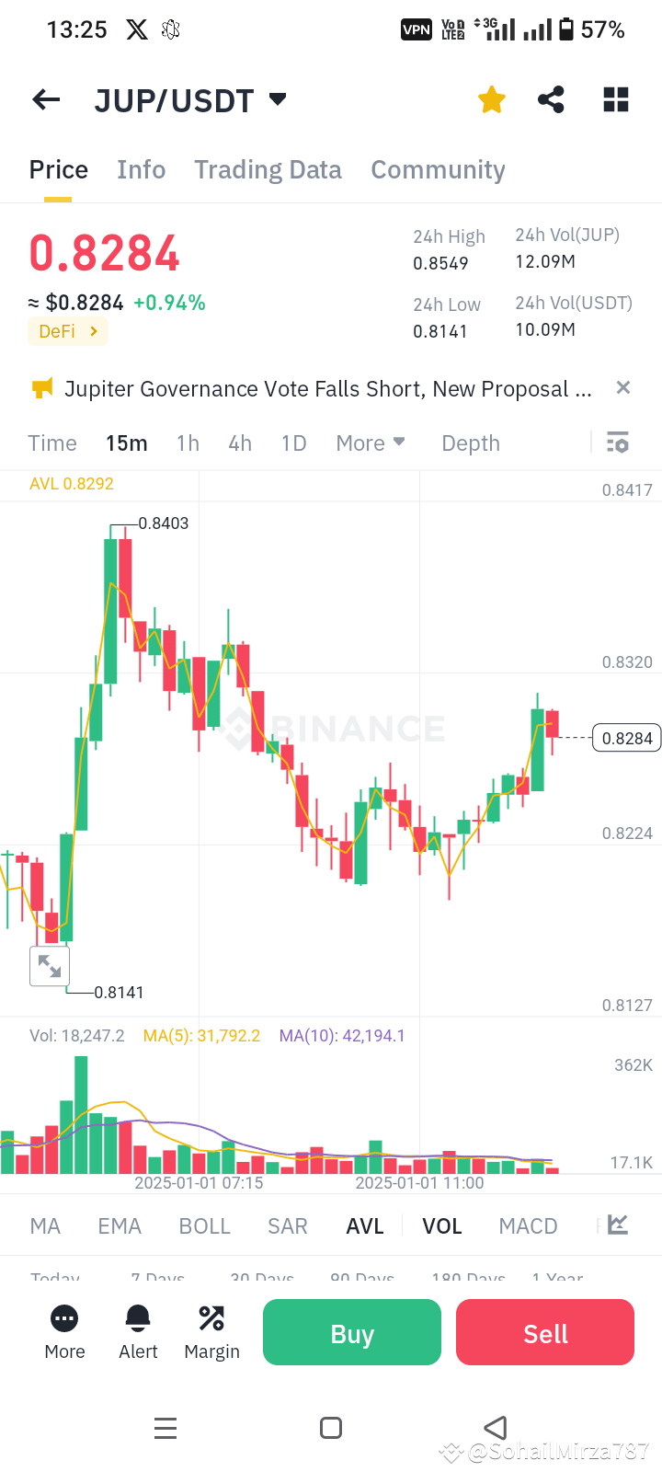Add JUP/USDT to favorites via star icon

point(491,99)
